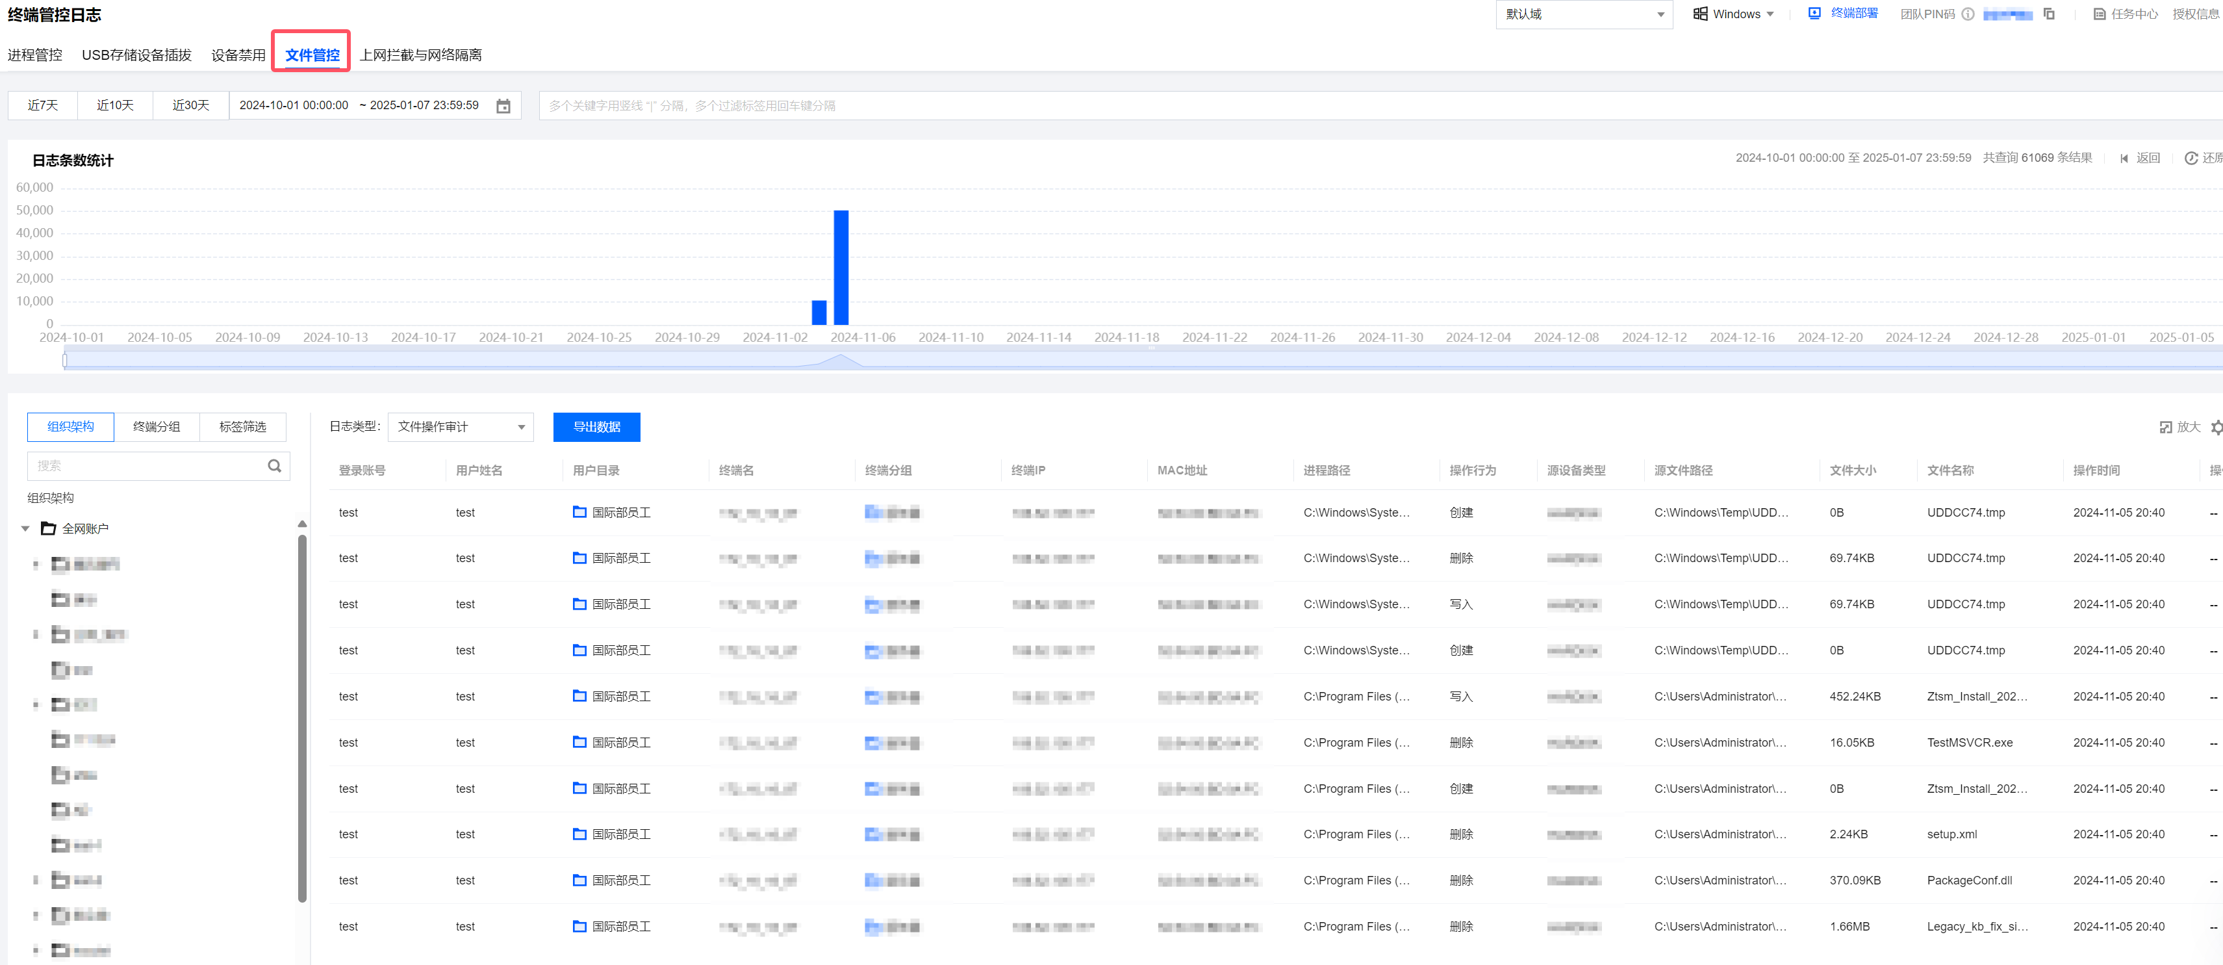Filter logs to 近30天
Screen dimensions: 2223x965
(191, 105)
